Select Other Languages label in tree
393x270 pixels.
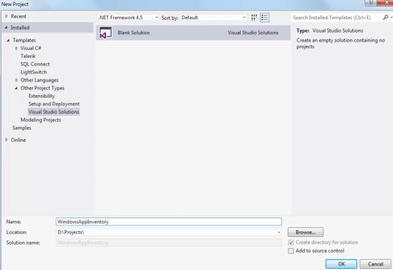point(39,80)
